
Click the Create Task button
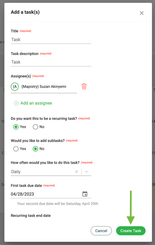tap(131, 231)
